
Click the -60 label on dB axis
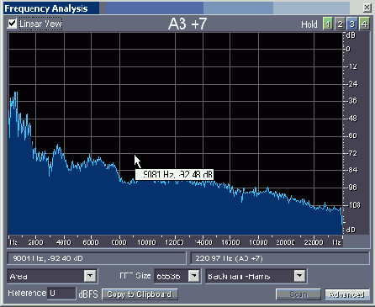[352, 135]
